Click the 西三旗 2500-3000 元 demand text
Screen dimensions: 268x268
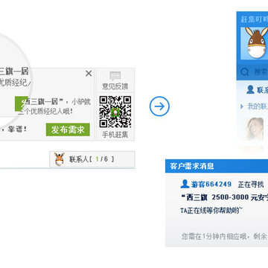(x=224, y=197)
